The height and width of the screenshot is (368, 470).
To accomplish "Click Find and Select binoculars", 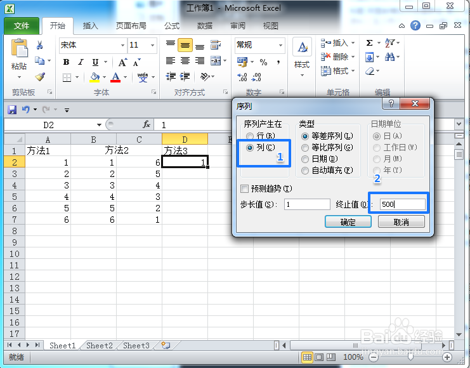I will [389, 57].
